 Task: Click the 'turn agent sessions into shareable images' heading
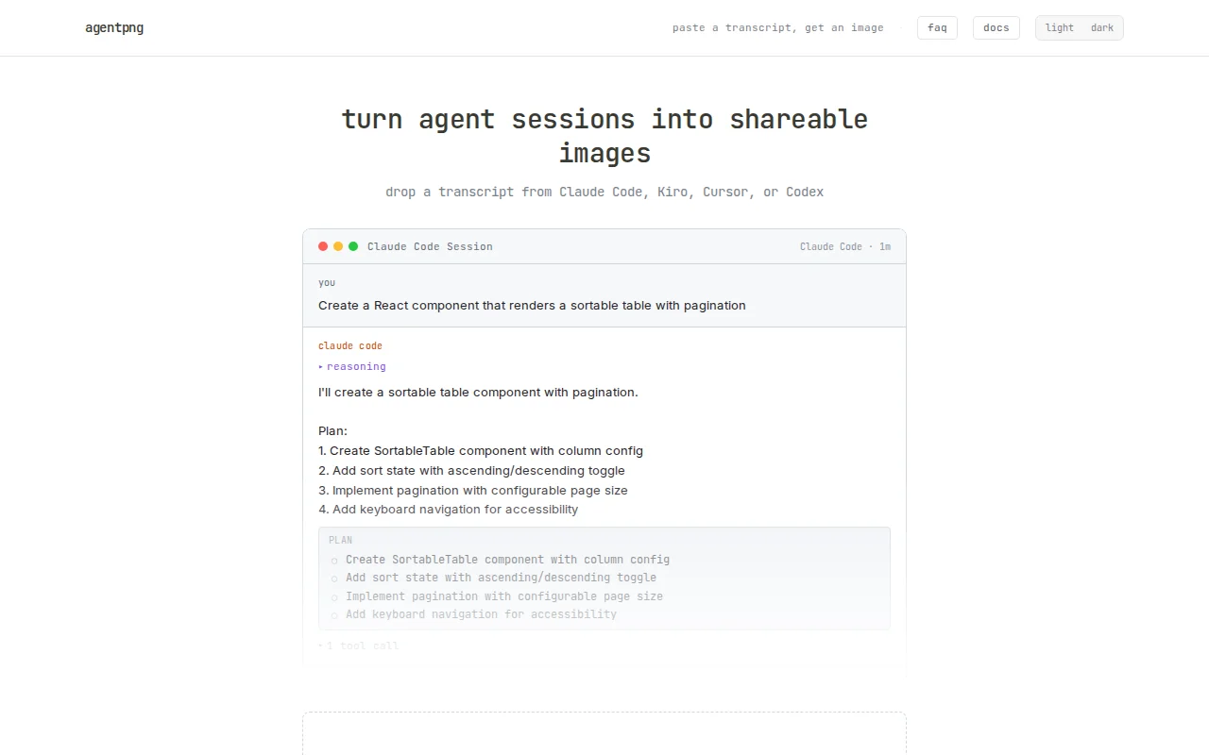(x=604, y=136)
